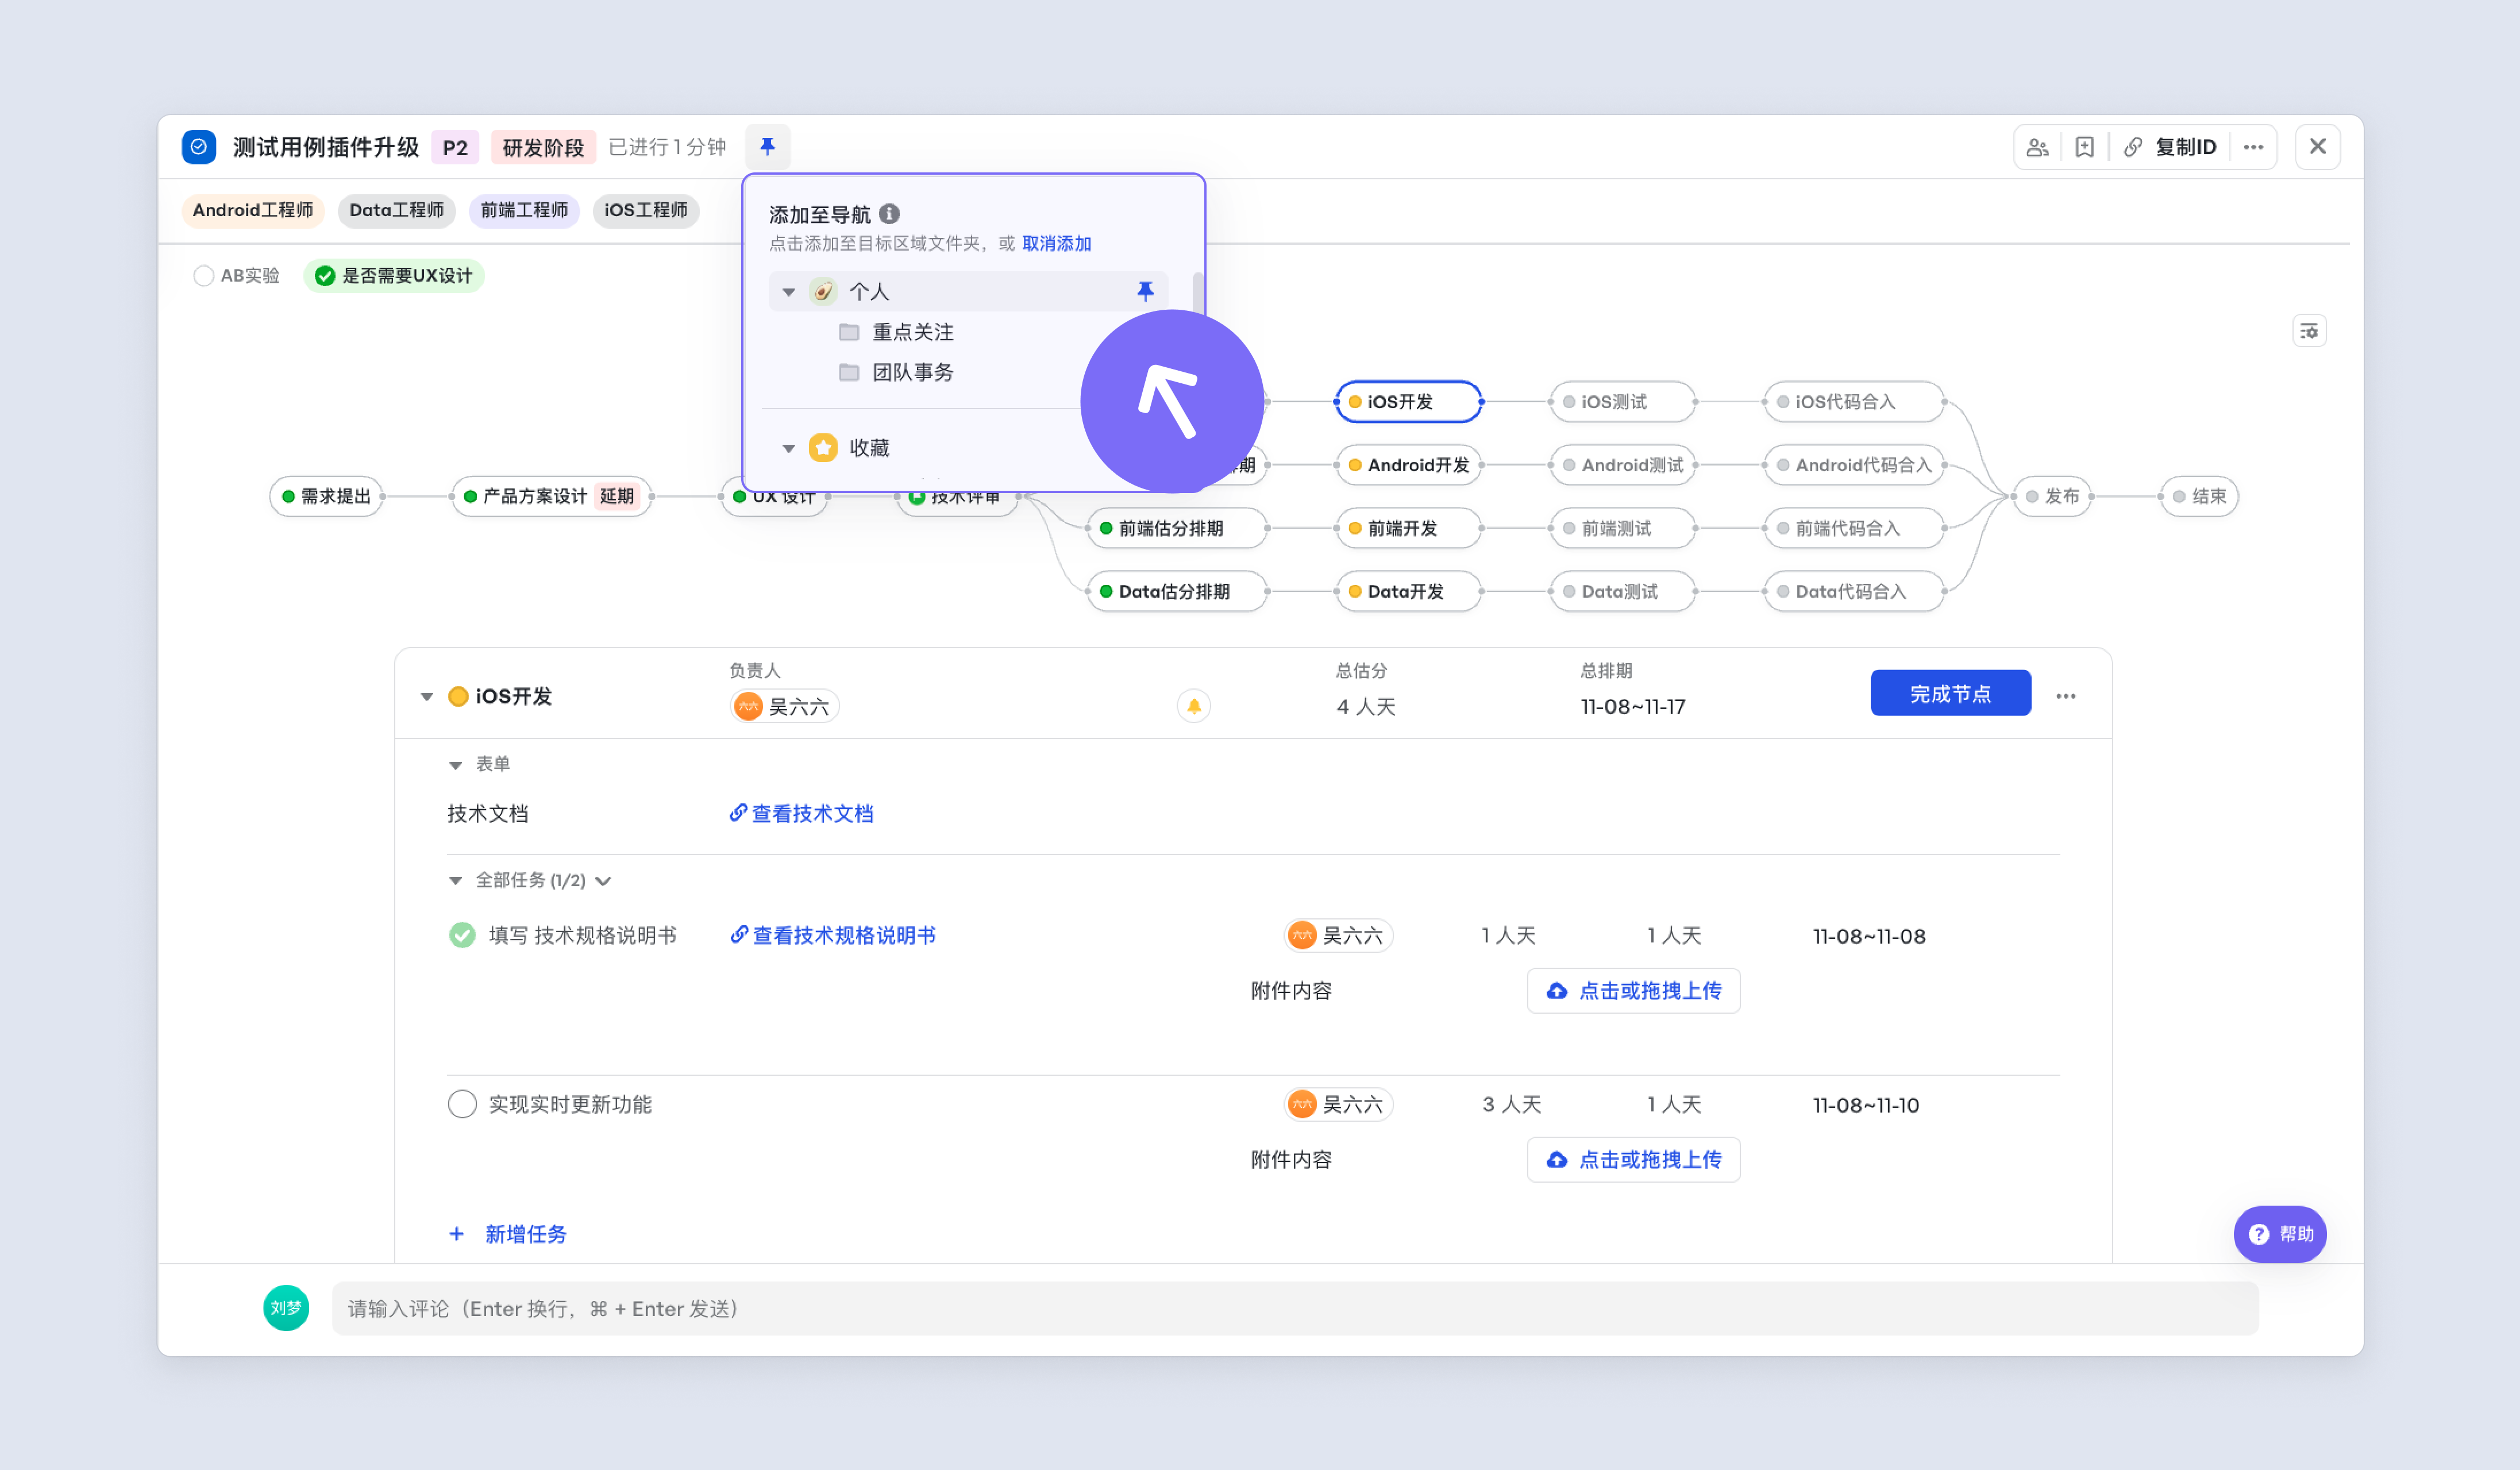Uncheck the completed 填写 技术规格说明书 task
This screenshot has height=1470, width=2520.
[462, 935]
